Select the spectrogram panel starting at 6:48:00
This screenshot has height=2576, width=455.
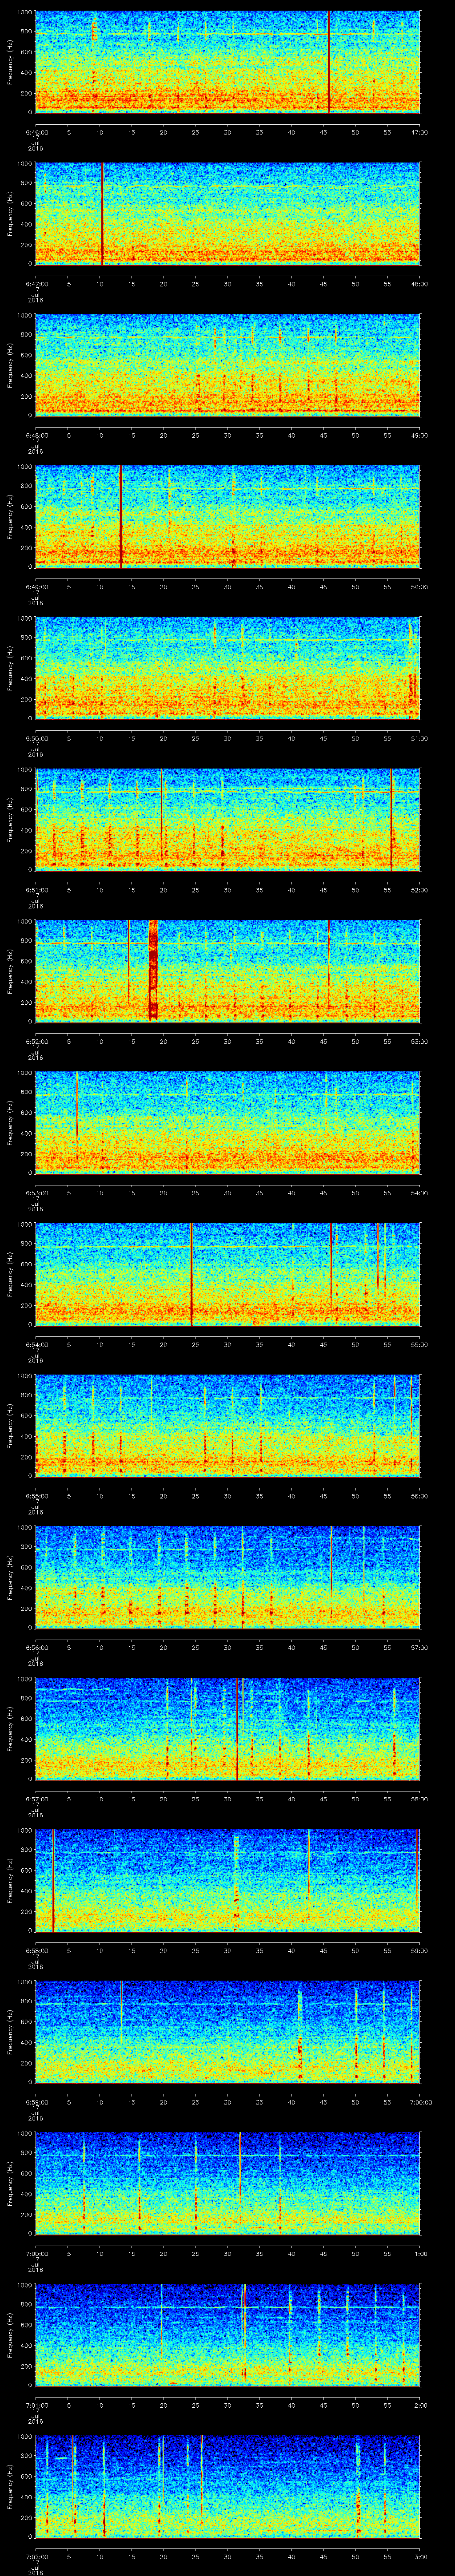[x=227, y=364]
